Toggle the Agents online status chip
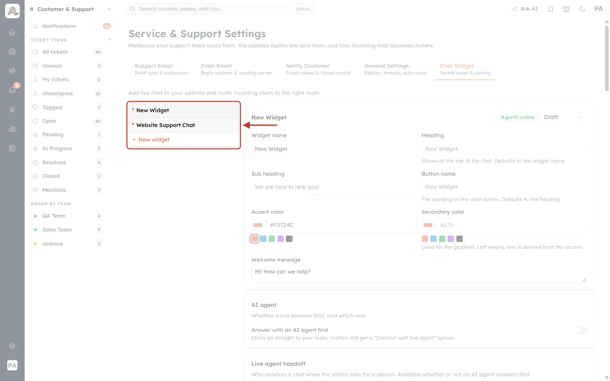The height and width of the screenshot is (381, 610). click(x=518, y=117)
